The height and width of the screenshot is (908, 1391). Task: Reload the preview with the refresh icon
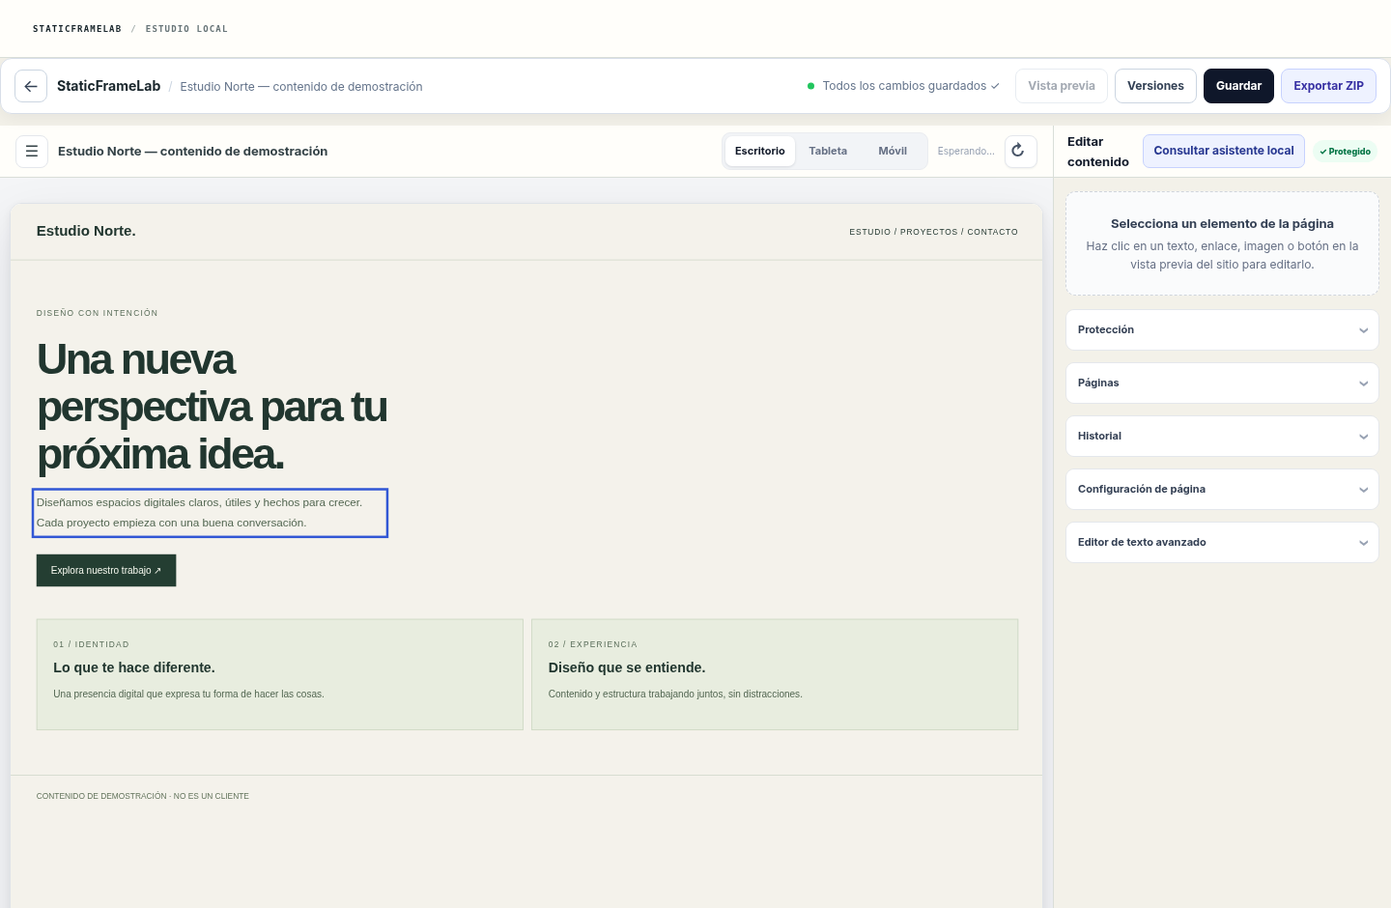[1021, 151]
